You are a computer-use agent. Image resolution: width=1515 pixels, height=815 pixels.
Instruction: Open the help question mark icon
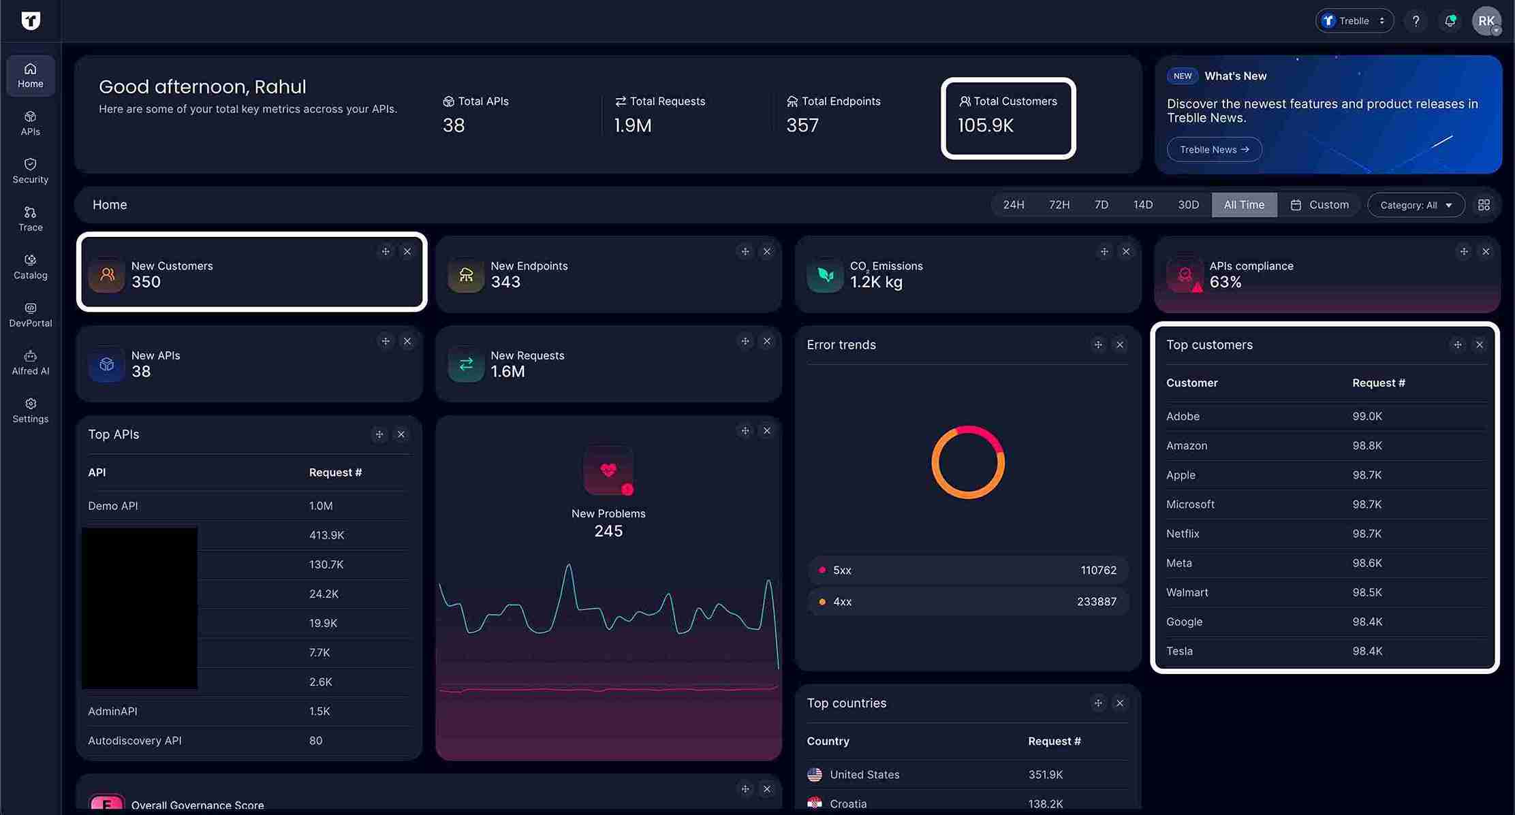[x=1416, y=21]
